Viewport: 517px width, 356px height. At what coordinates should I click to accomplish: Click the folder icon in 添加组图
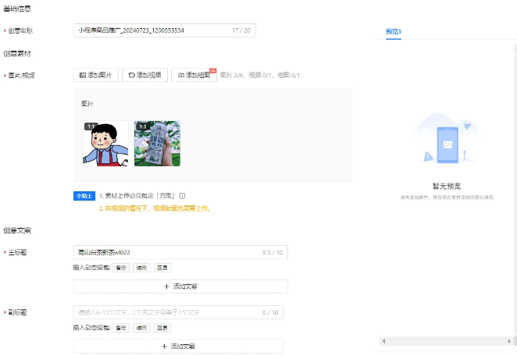point(181,75)
